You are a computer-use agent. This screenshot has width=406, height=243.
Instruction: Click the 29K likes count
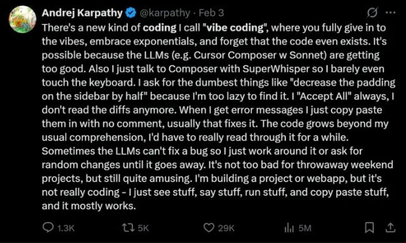(x=226, y=228)
